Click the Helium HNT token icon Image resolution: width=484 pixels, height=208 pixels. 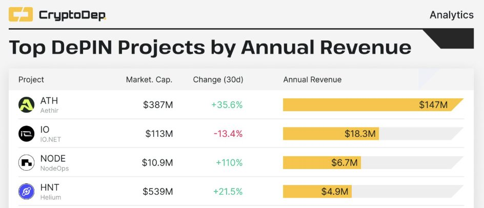pyautogui.click(x=26, y=192)
